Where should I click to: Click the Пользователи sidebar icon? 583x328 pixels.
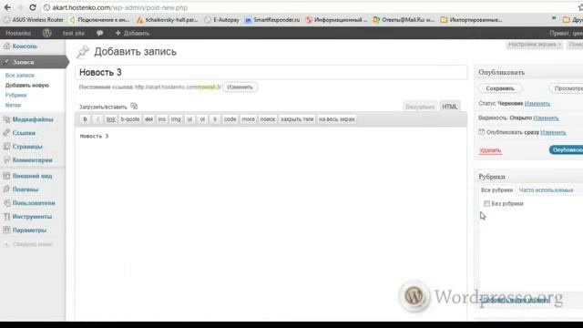click(6, 203)
